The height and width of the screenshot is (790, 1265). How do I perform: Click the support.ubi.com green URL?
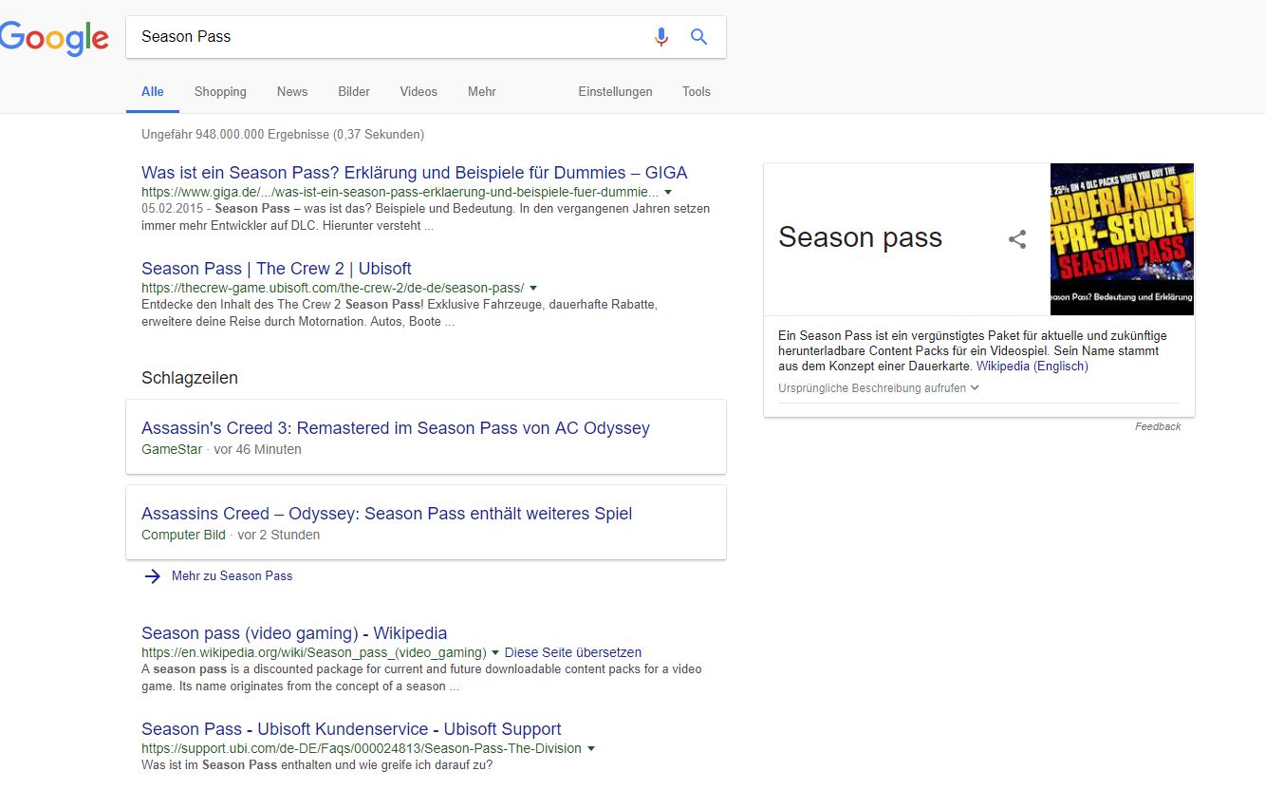[x=362, y=748]
